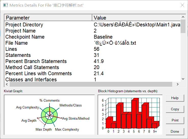Select the Lines parameter row
Image resolution: width=188 pixels, height=139 pixels.
pyautogui.click(x=92, y=49)
